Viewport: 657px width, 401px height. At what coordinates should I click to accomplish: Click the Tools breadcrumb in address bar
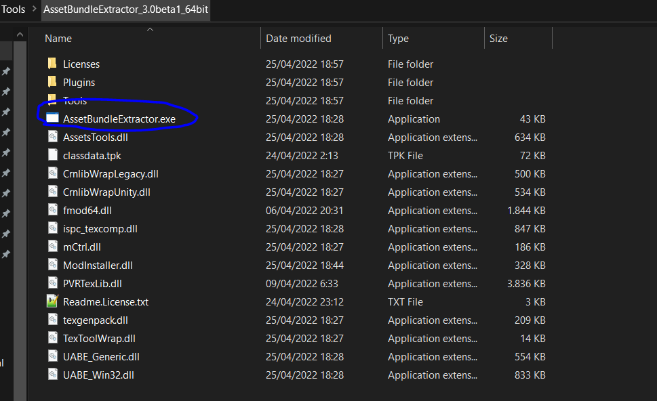coord(14,9)
